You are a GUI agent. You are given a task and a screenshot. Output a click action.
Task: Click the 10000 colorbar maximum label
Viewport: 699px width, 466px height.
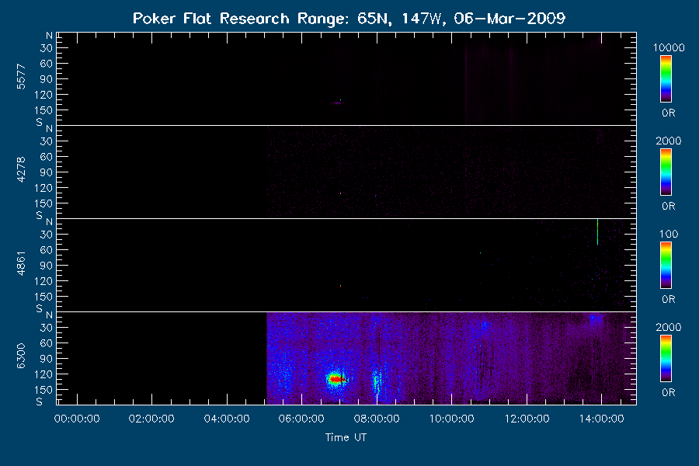pyautogui.click(x=669, y=47)
